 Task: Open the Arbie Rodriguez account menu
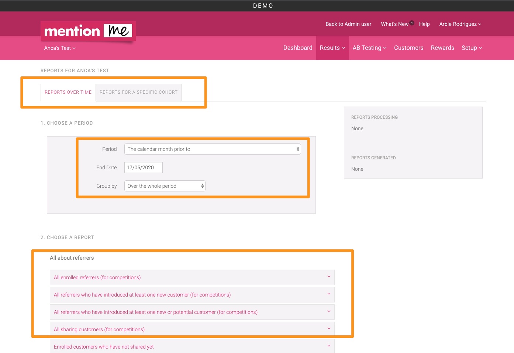(x=460, y=24)
